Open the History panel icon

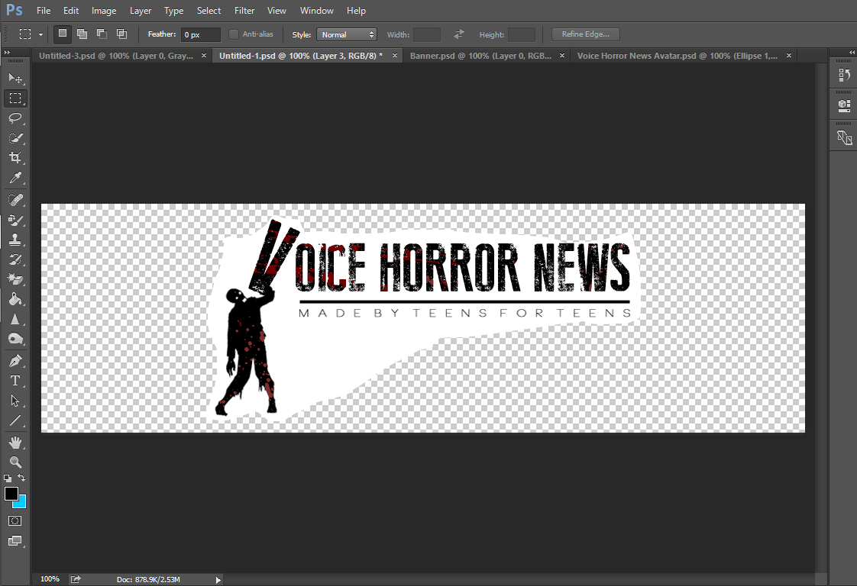(x=844, y=76)
